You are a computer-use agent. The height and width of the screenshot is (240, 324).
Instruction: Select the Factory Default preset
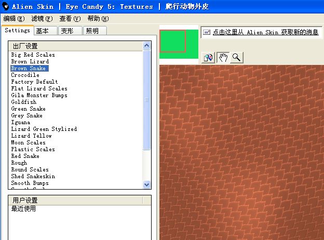(34, 82)
